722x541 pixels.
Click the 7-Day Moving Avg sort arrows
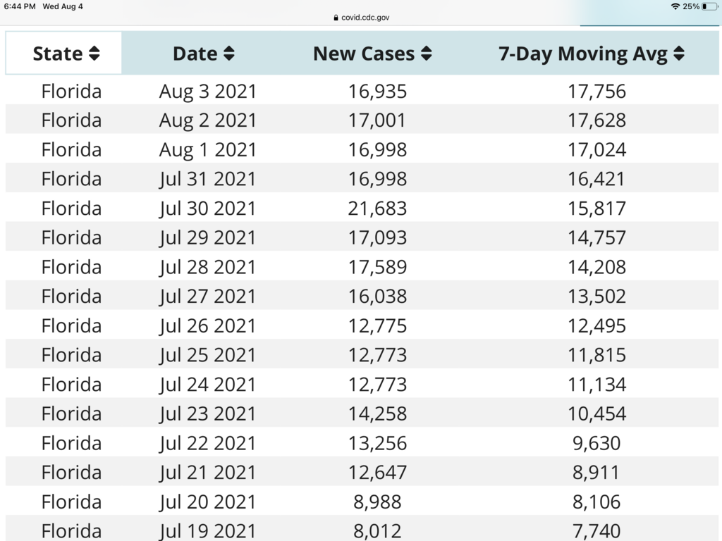coord(678,54)
